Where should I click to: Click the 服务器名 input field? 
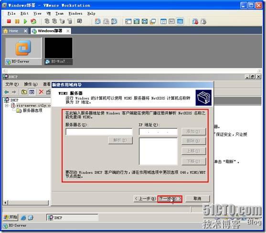point(99,132)
